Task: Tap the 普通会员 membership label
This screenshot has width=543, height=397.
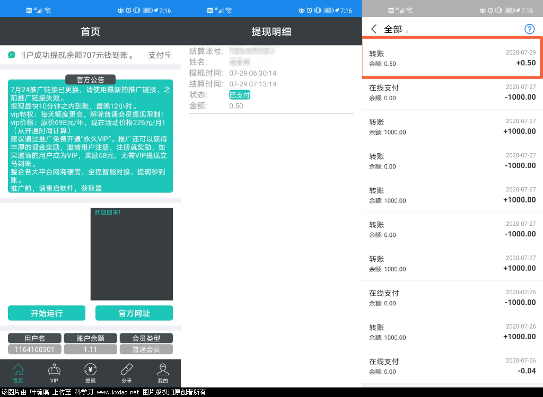Action: 146,349
